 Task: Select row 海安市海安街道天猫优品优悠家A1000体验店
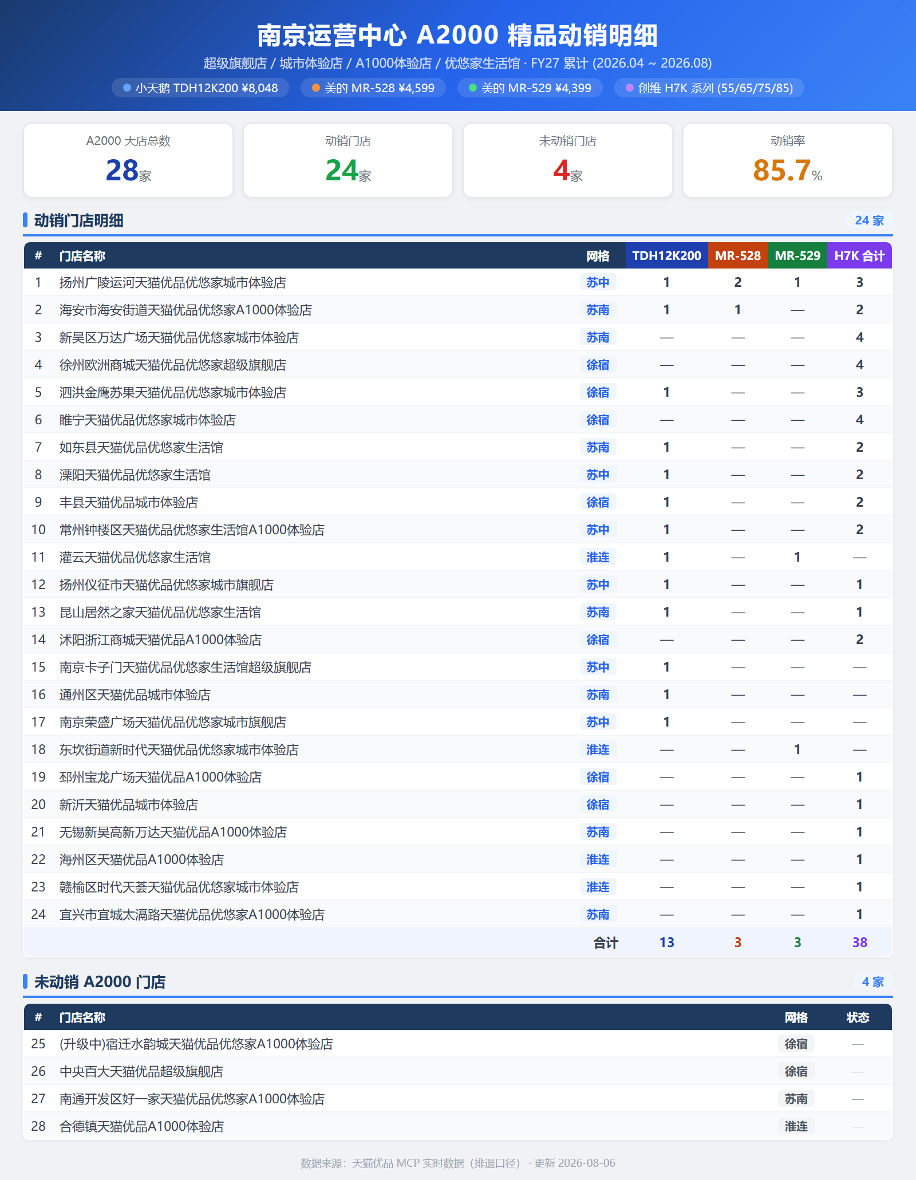click(458, 310)
